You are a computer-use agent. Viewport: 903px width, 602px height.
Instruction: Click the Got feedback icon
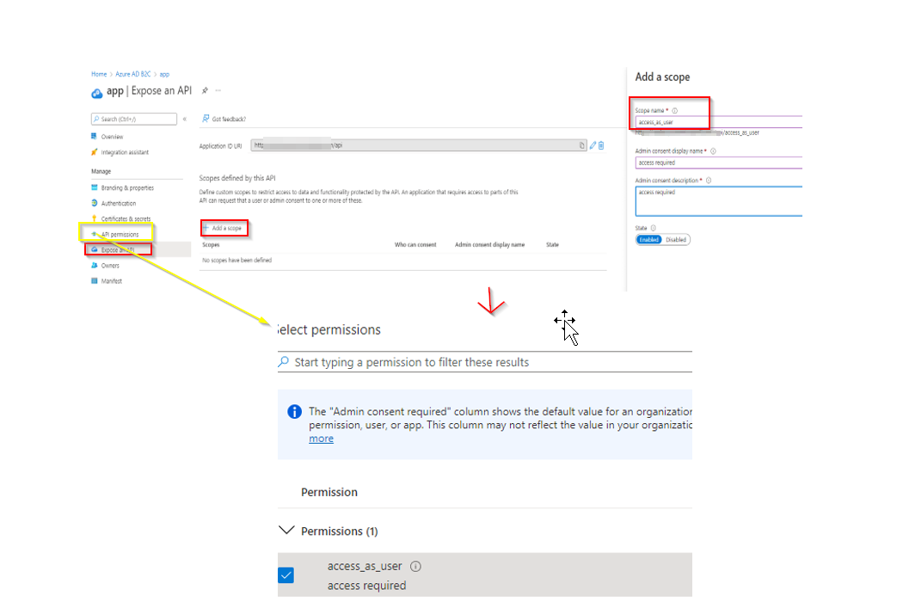tap(206, 119)
